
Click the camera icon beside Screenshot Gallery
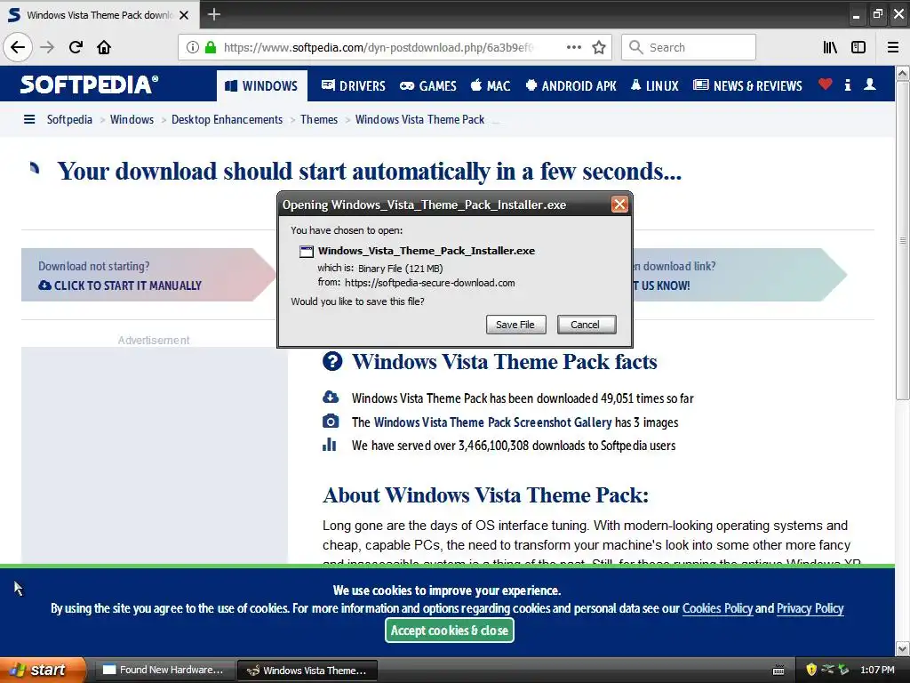[331, 421]
